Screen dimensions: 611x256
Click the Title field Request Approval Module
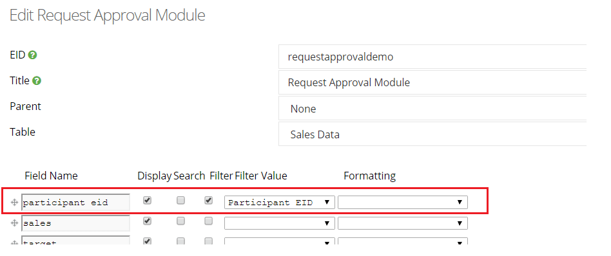(x=432, y=82)
